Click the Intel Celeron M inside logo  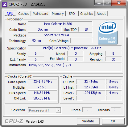(108, 32)
